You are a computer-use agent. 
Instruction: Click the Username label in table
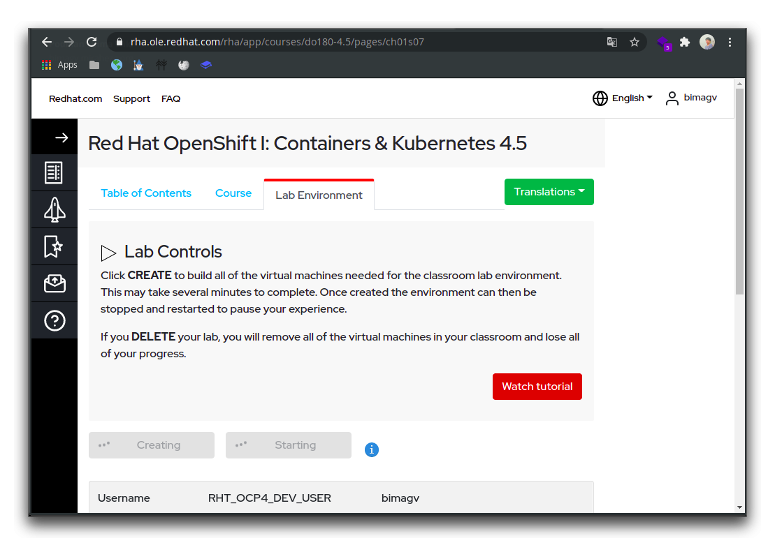124,498
